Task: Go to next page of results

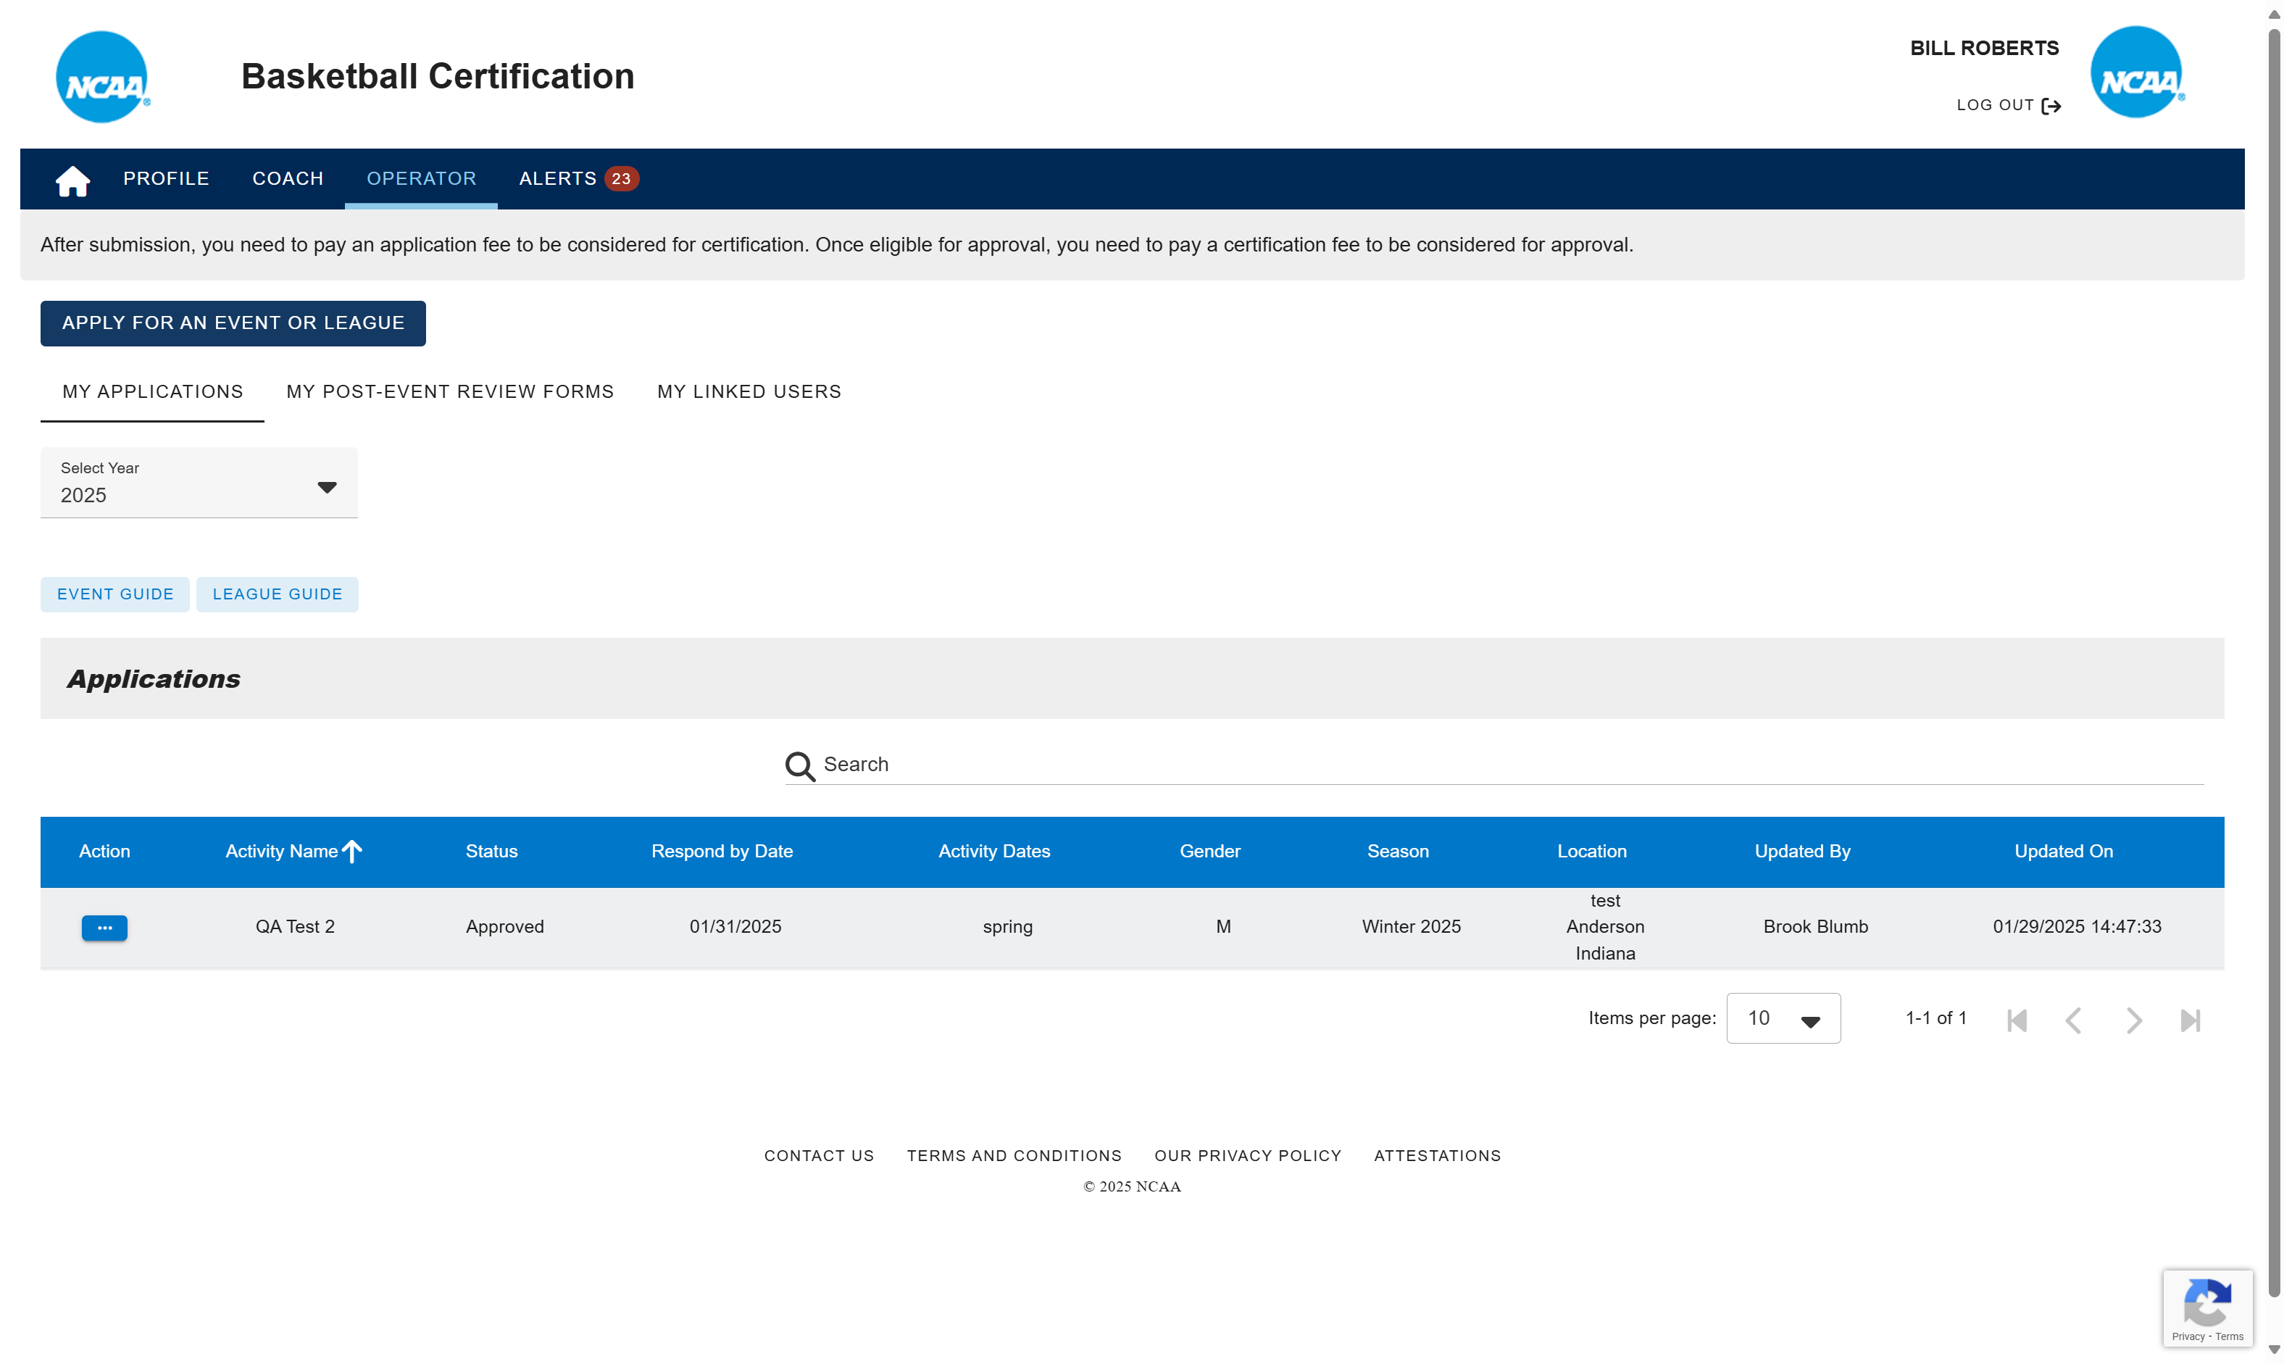Action: pos(2133,1019)
